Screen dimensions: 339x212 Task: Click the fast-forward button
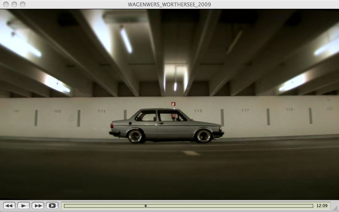click(38, 206)
